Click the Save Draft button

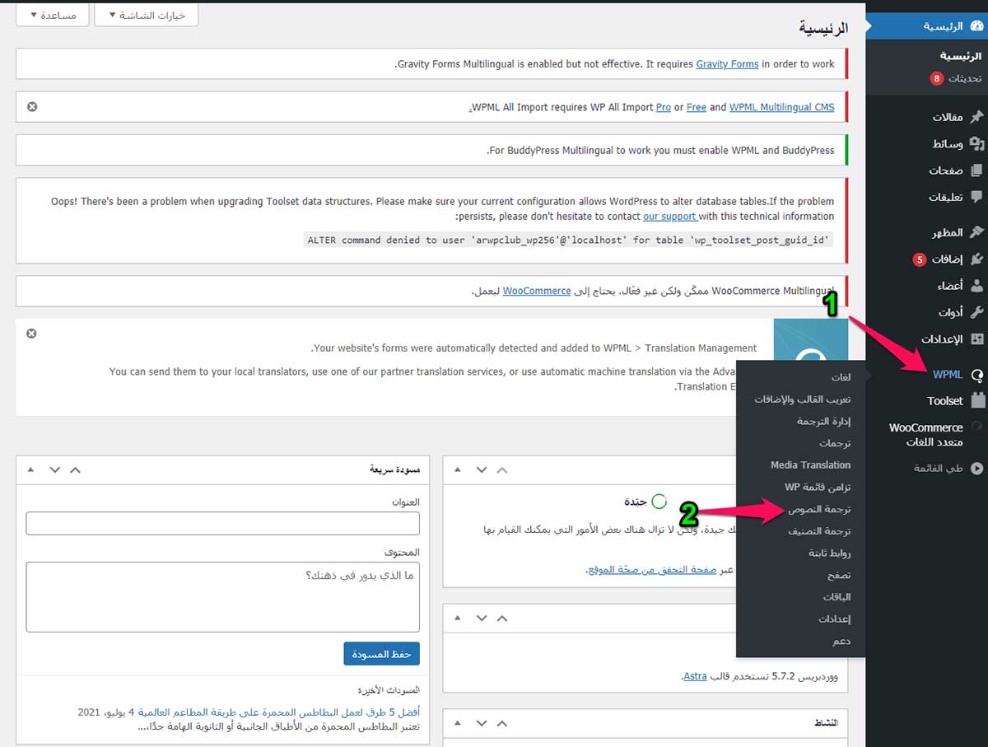[381, 654]
